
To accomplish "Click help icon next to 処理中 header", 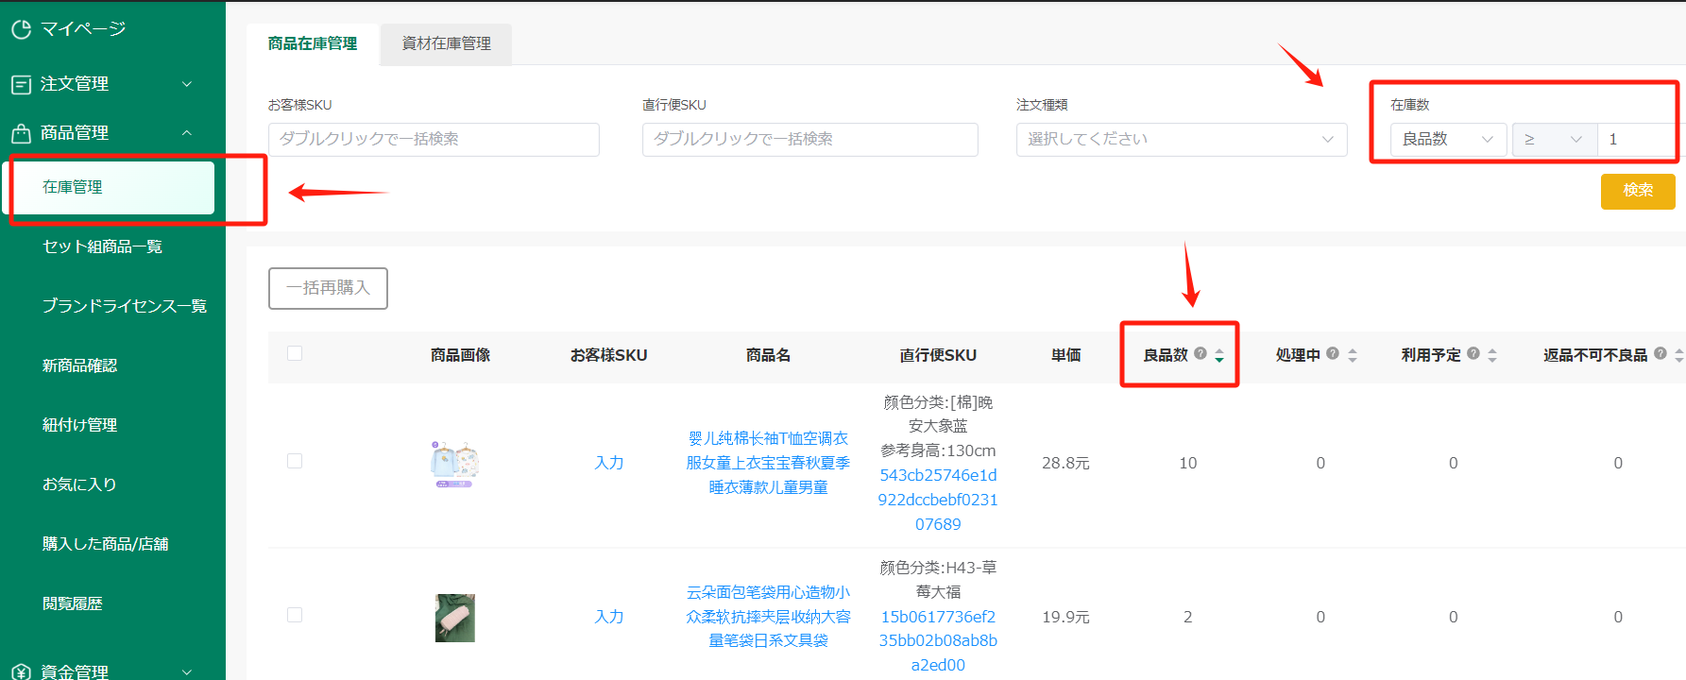I will (x=1333, y=354).
